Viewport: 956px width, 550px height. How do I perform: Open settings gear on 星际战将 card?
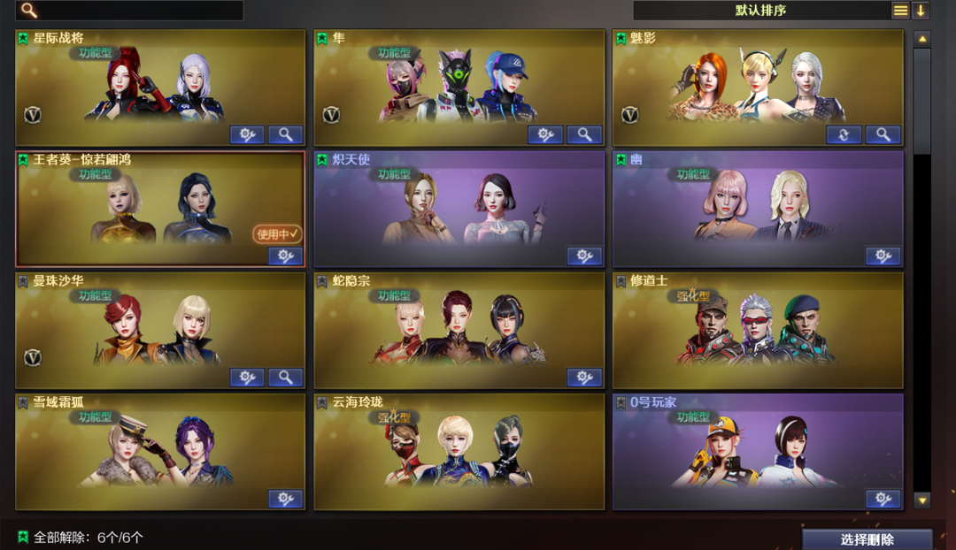pyautogui.click(x=247, y=134)
